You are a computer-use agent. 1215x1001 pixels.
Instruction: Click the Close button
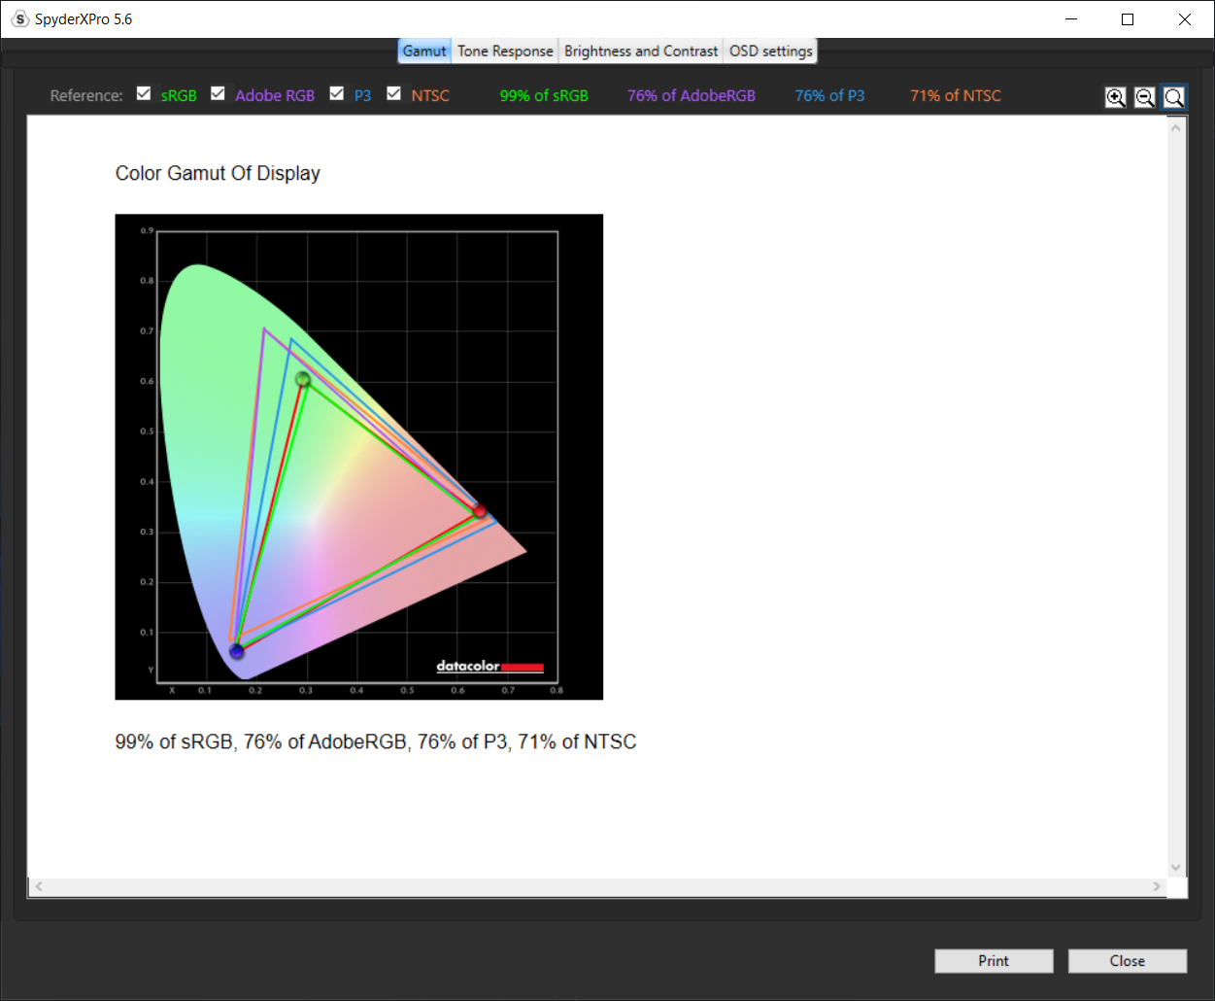1128,961
